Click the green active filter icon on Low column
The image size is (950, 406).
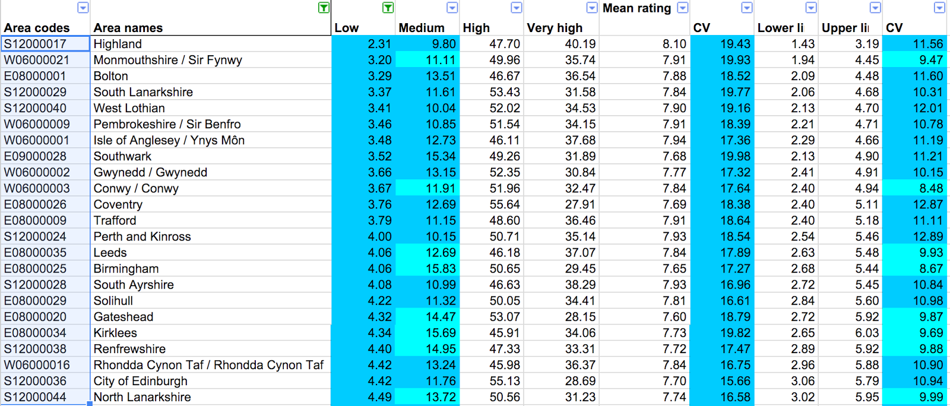click(388, 8)
